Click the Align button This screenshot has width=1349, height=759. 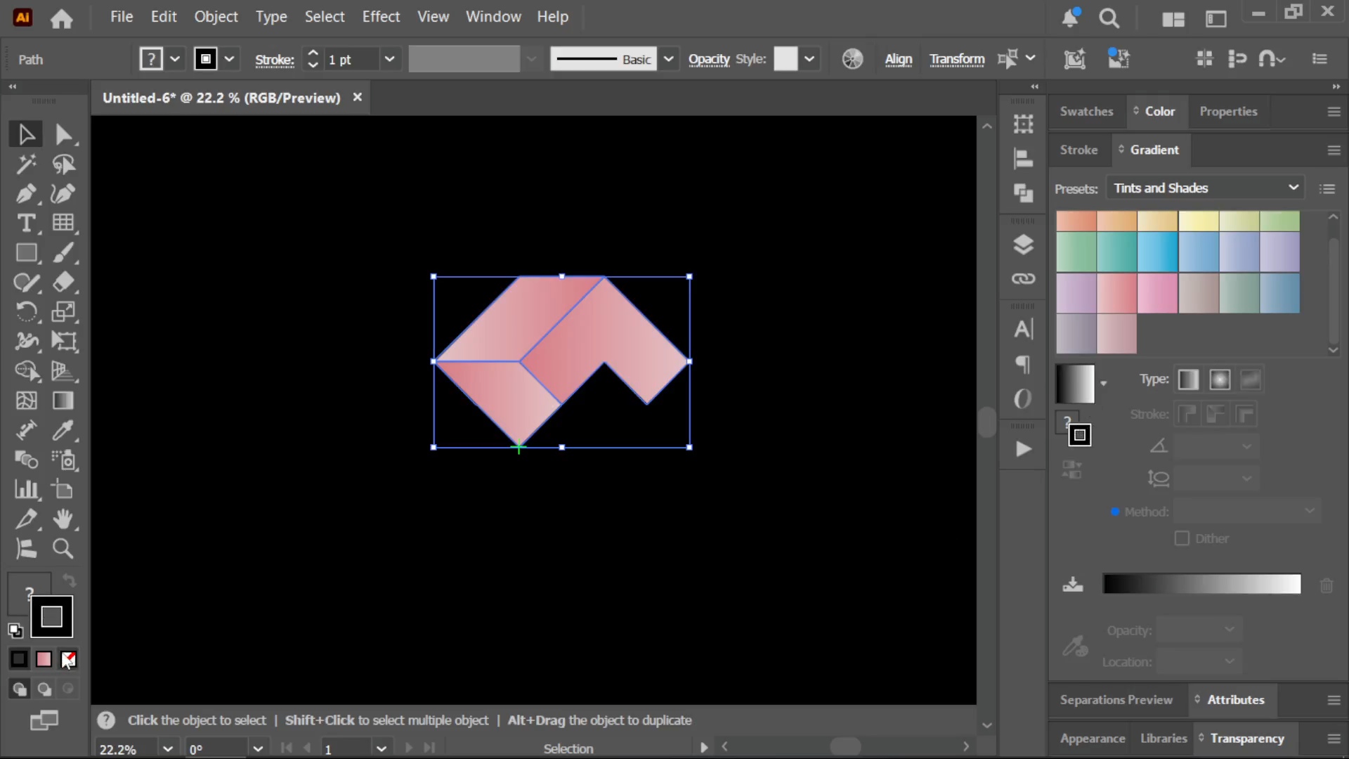[899, 59]
